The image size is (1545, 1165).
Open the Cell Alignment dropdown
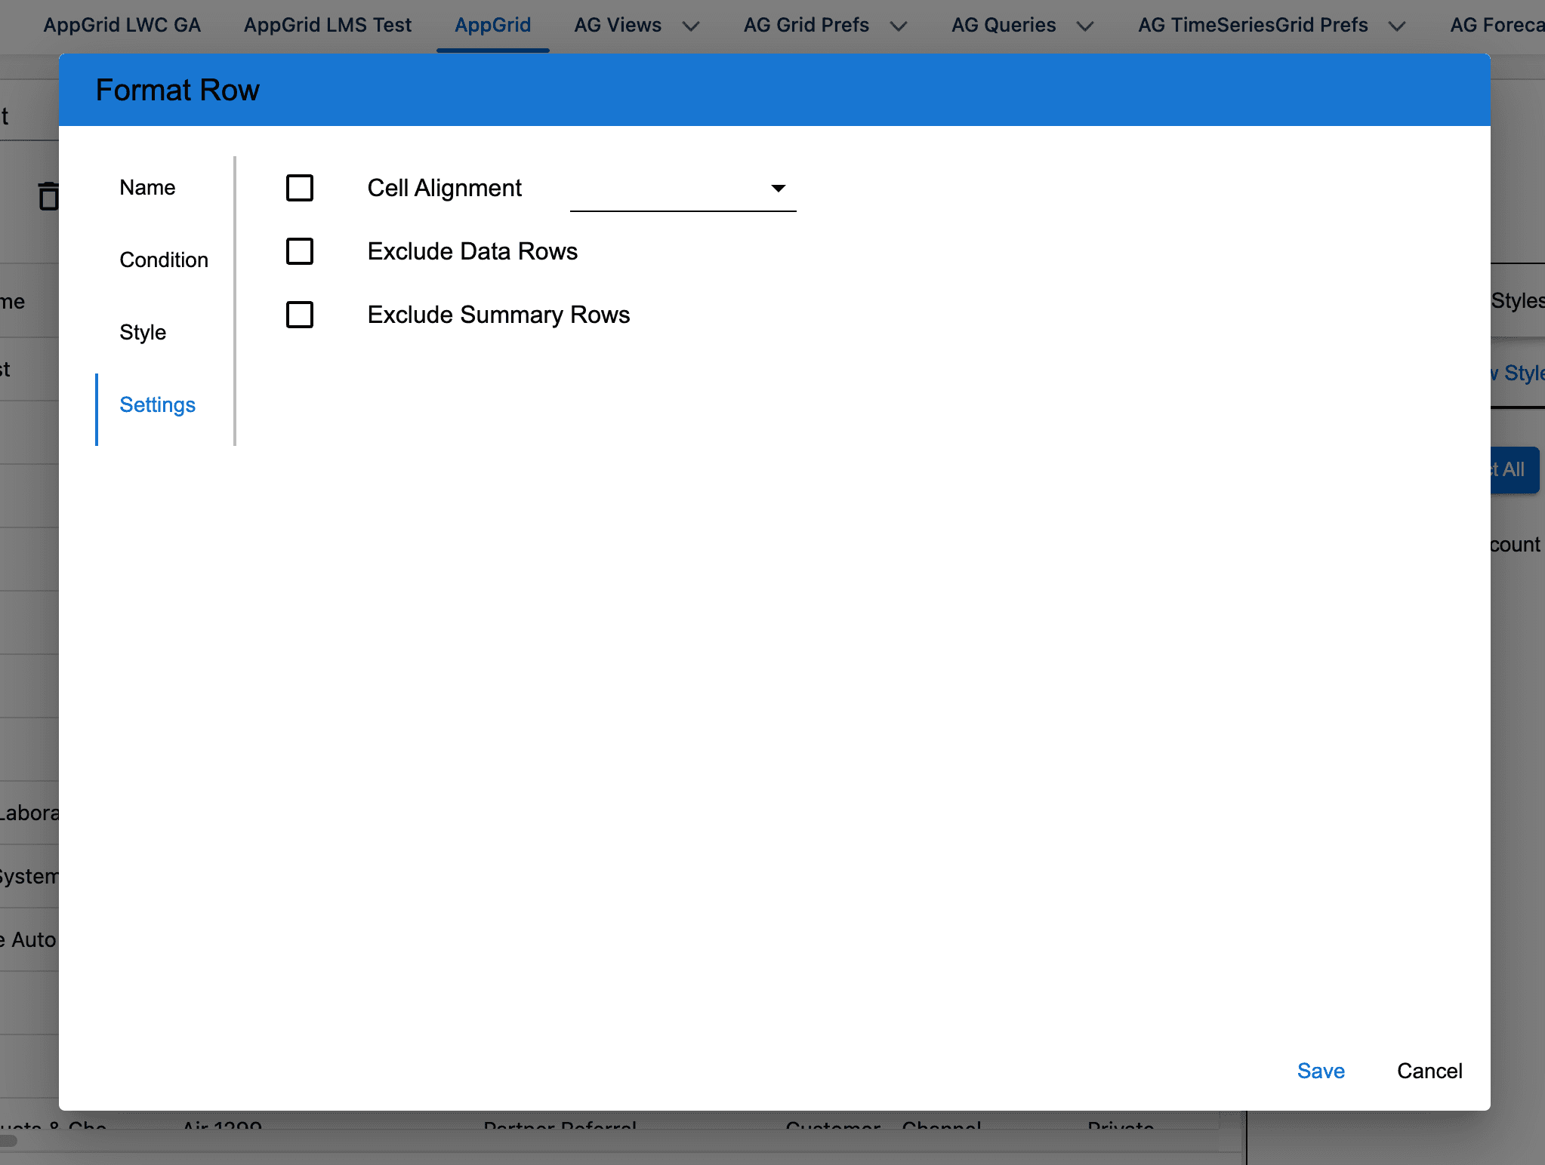click(x=683, y=189)
